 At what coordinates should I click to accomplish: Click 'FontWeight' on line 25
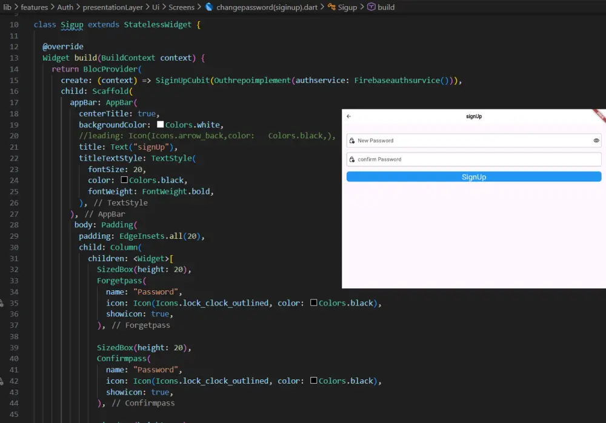coord(165,192)
